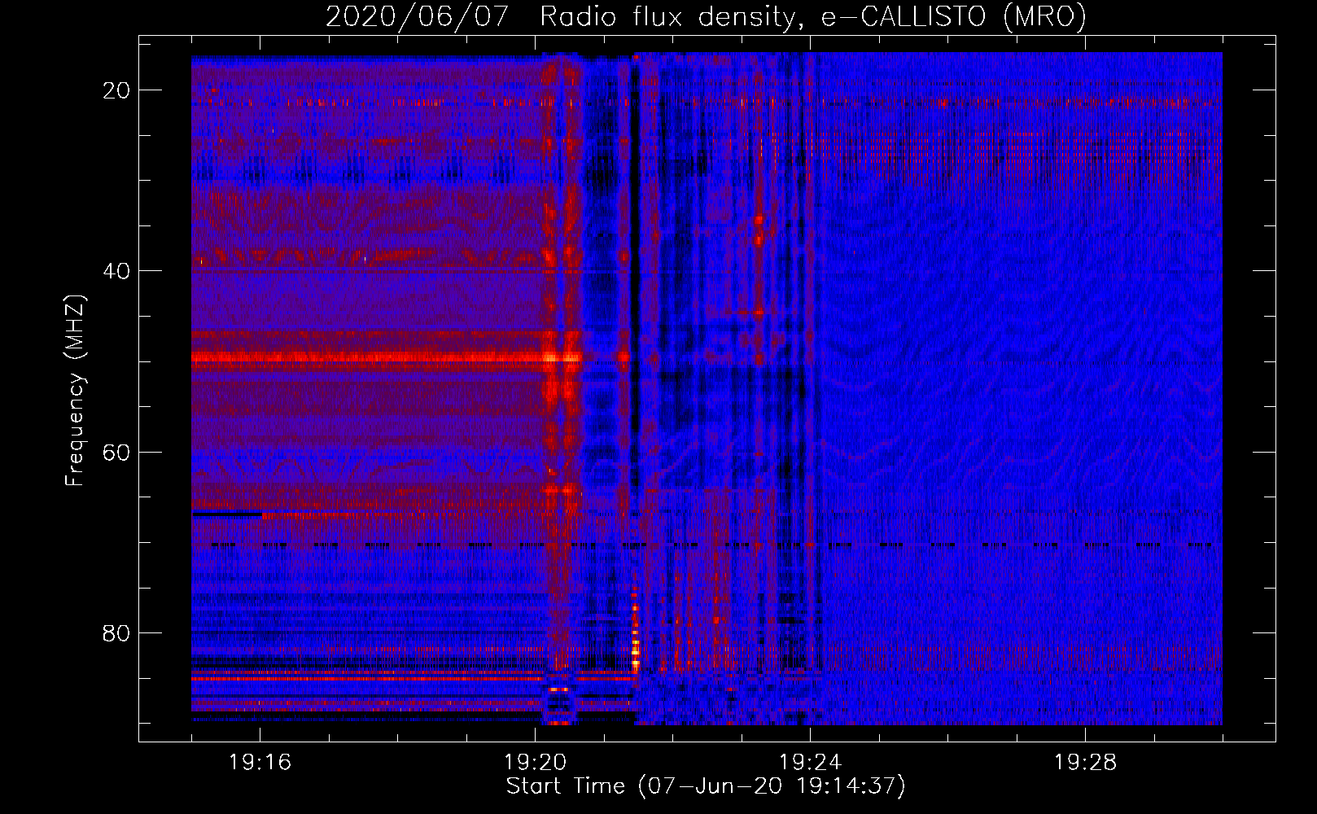1317x814 pixels.
Task: Click the '40' frequency tick label
Action: [116, 271]
